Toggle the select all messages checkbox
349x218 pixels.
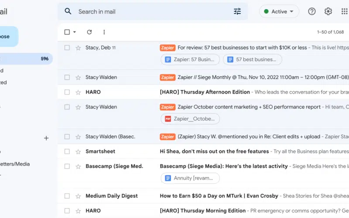tap(67, 32)
